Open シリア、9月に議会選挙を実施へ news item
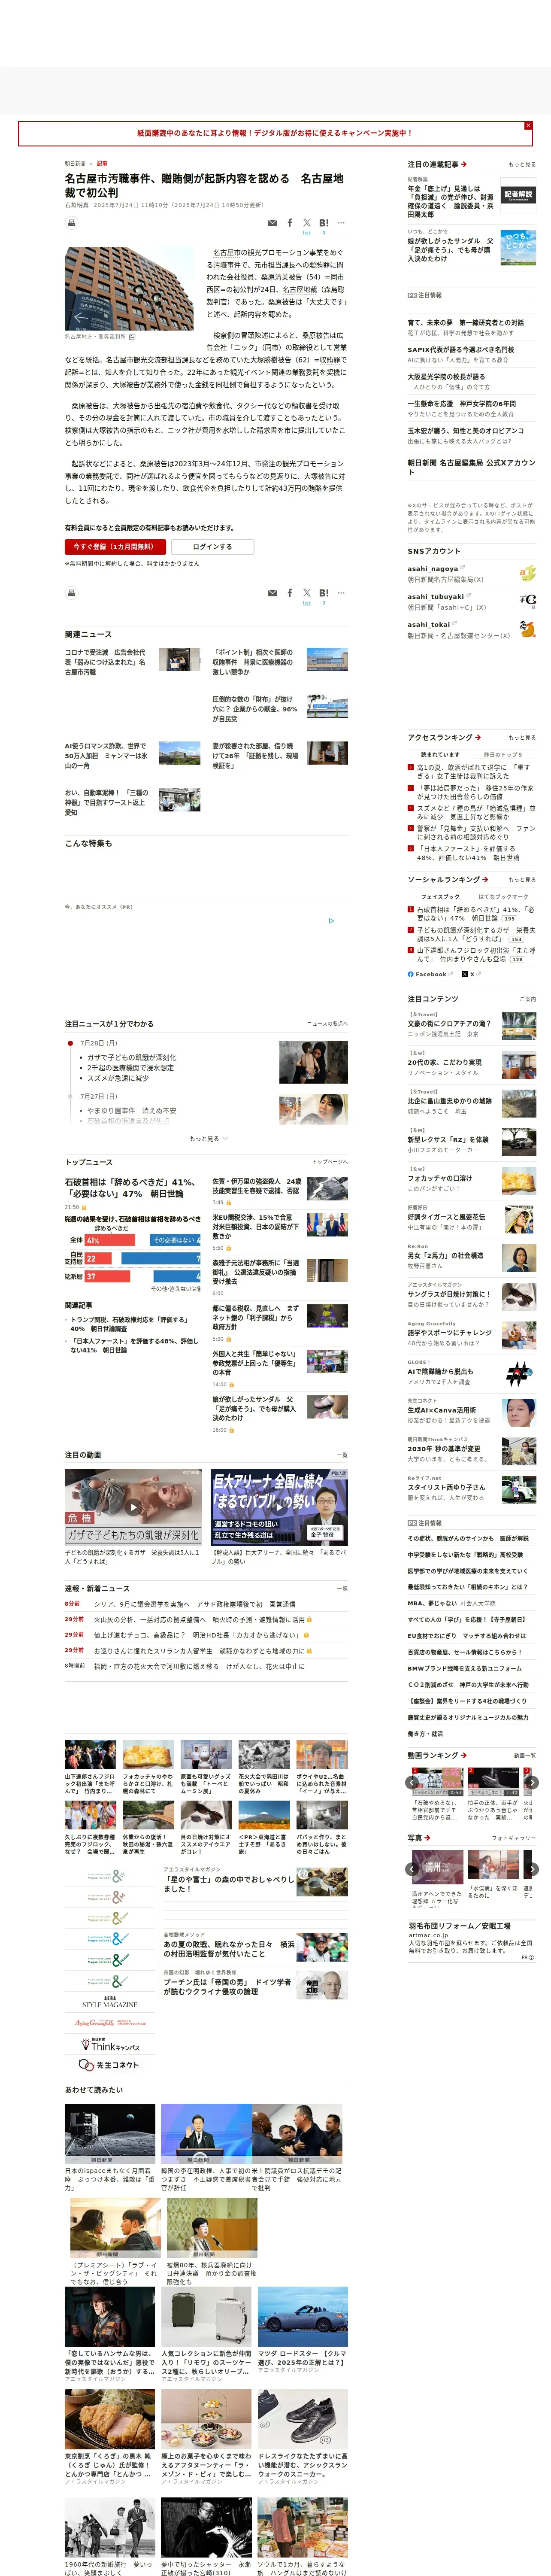Image resolution: width=551 pixels, height=2576 pixels. click(194, 1604)
